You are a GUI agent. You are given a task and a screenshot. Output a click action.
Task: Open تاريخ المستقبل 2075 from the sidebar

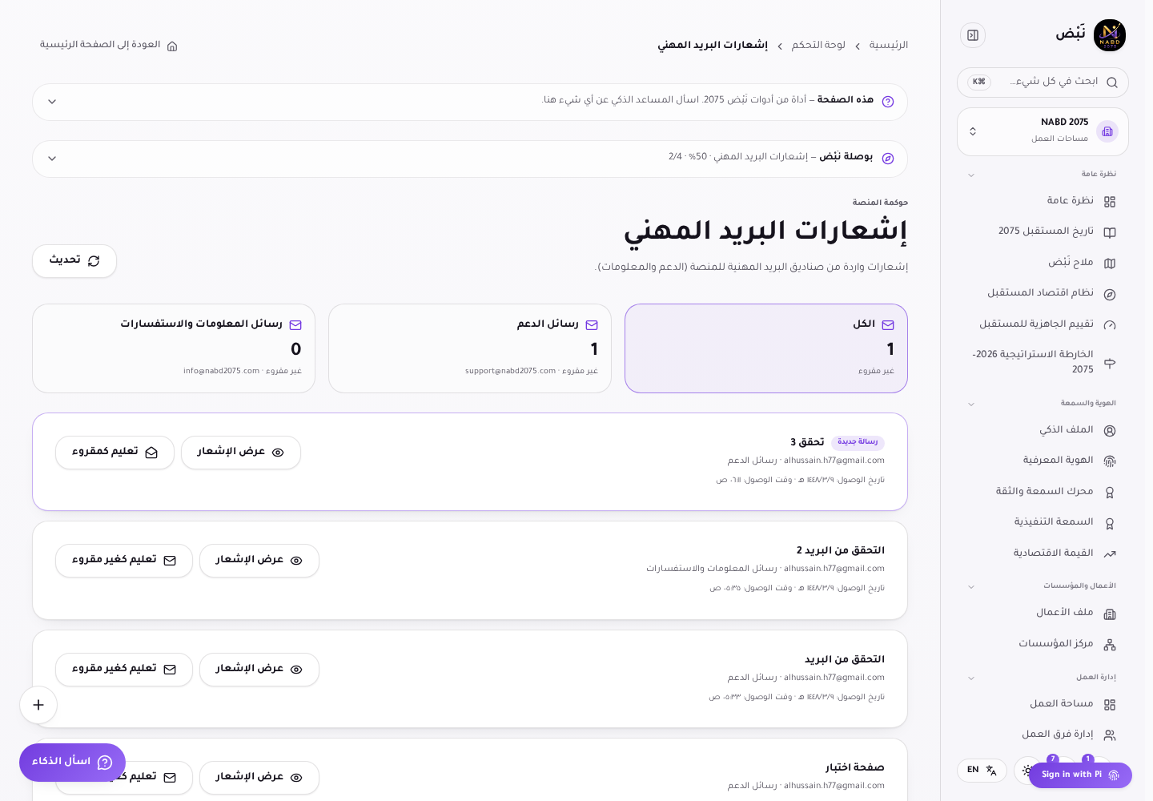(x=1043, y=231)
